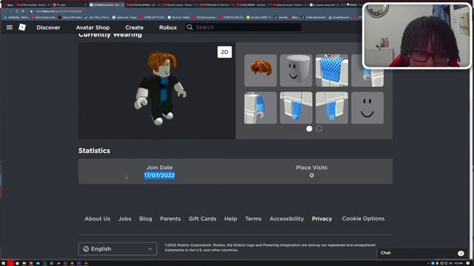
Task: Open the Create menu item
Action: (x=134, y=27)
